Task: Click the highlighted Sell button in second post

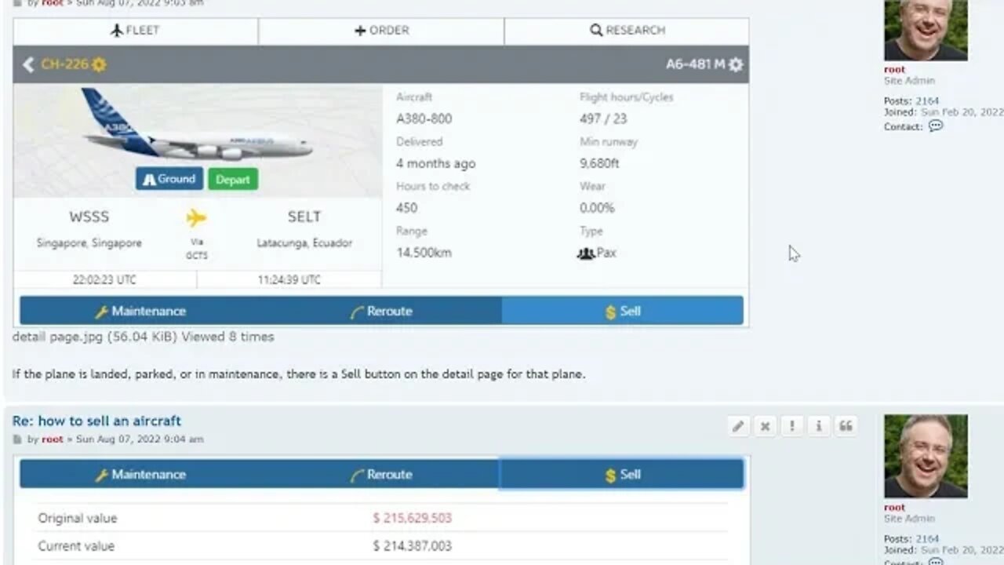Action: (x=622, y=474)
